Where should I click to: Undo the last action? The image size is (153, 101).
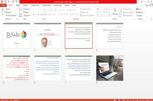click(9, 2)
